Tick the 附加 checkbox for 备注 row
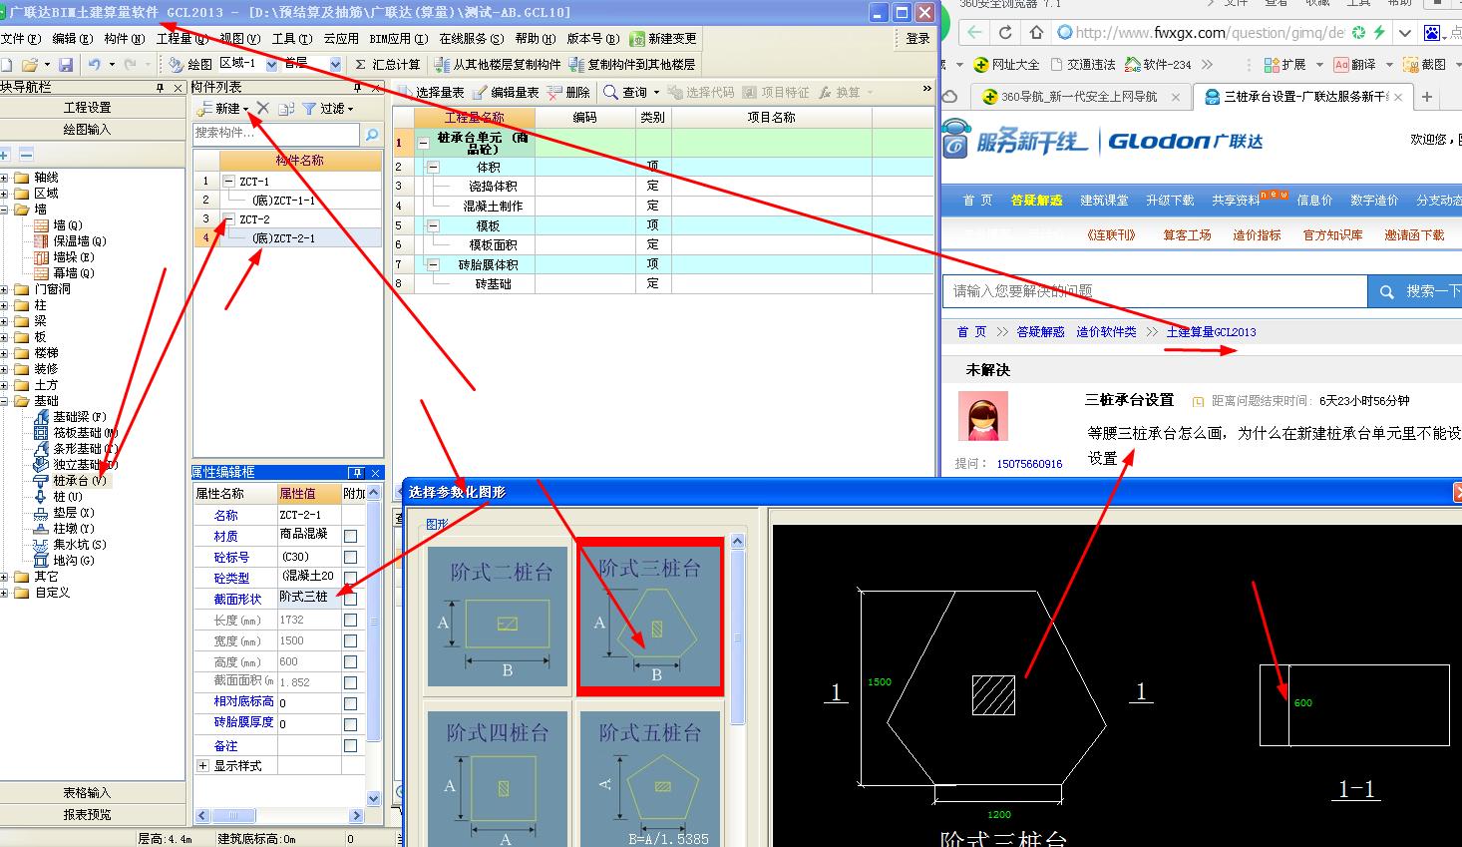Screen dimensions: 1462x847 (350, 745)
